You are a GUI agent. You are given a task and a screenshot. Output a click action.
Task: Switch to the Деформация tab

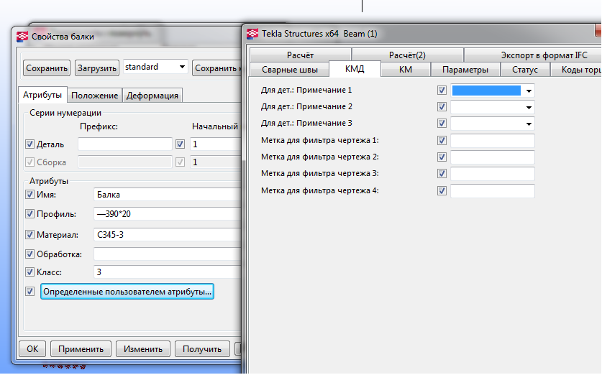point(152,96)
